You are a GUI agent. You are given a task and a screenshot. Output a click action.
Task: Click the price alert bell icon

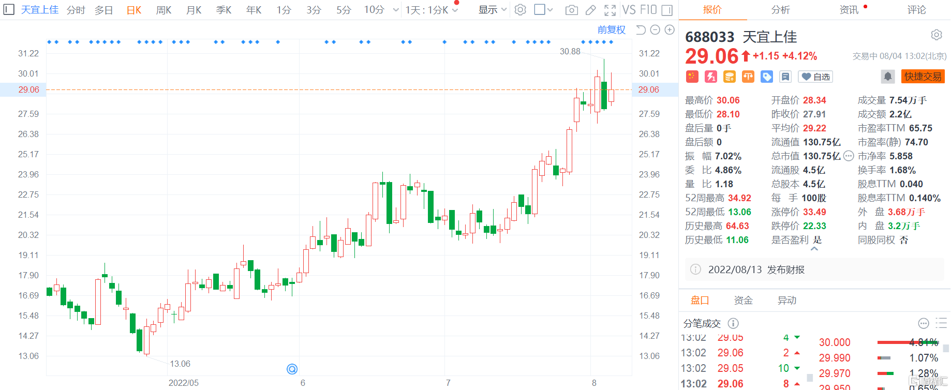point(887,77)
